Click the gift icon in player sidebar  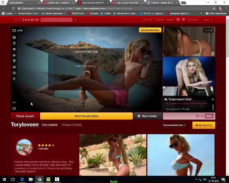14,55
